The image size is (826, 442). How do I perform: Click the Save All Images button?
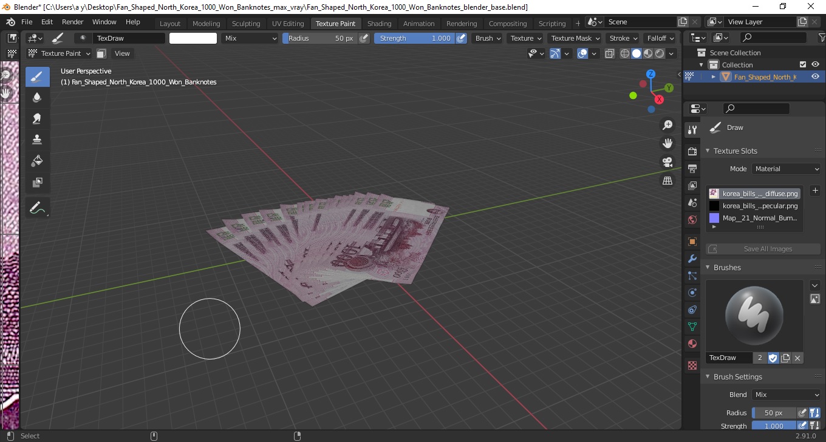[x=763, y=249]
